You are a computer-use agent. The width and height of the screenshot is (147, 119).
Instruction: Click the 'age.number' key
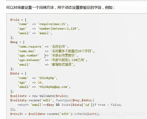point(29,56)
